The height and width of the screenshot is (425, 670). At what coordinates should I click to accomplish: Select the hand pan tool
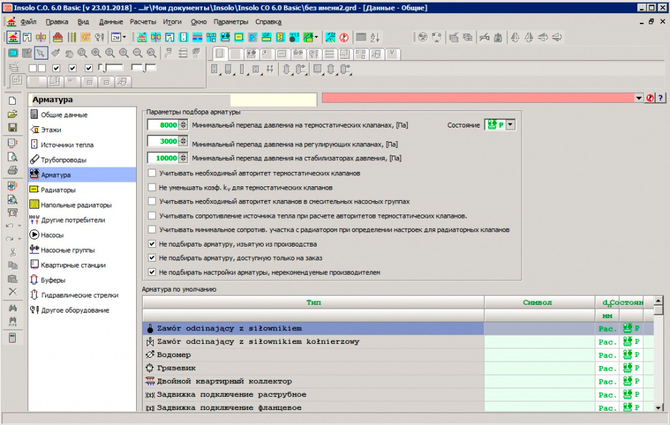(x=69, y=53)
